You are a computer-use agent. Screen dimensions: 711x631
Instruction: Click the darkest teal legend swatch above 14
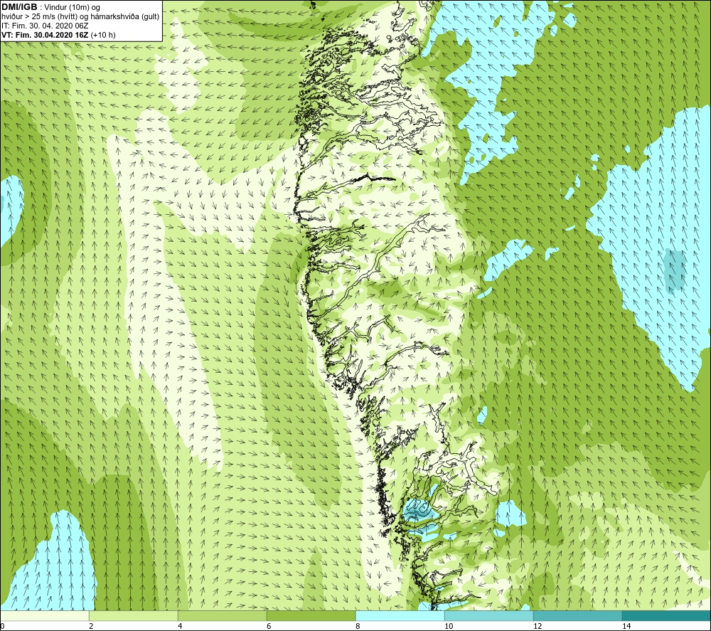[666, 615]
